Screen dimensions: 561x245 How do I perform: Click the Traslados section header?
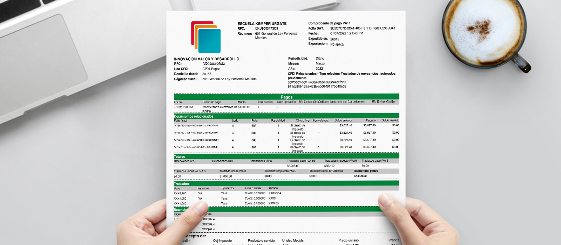(181, 184)
